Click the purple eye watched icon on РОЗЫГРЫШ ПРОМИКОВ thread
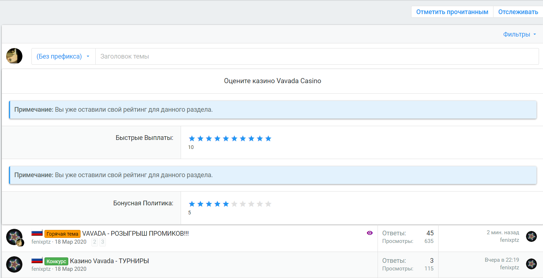The height and width of the screenshot is (278, 543). (370, 233)
